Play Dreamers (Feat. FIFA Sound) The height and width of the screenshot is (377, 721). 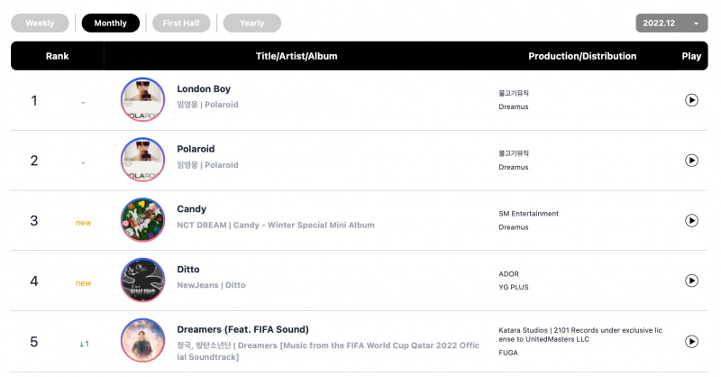coord(691,341)
